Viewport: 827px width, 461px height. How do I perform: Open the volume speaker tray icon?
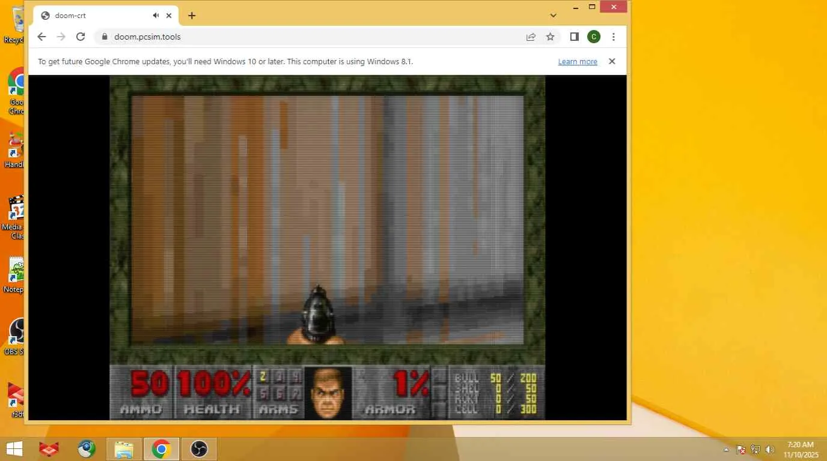770,449
